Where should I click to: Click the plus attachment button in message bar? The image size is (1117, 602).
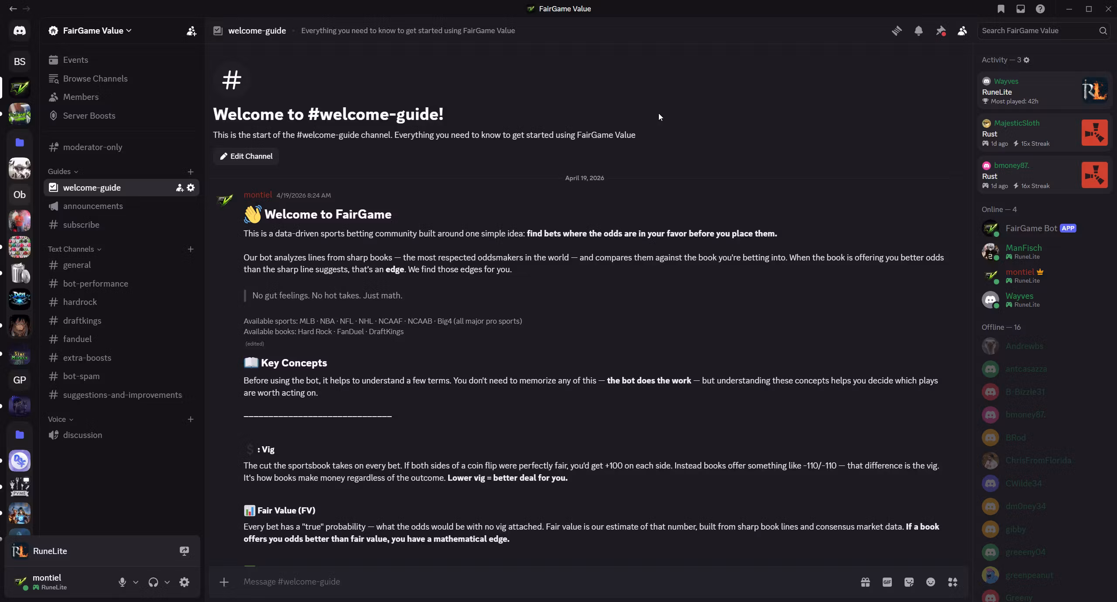click(224, 582)
